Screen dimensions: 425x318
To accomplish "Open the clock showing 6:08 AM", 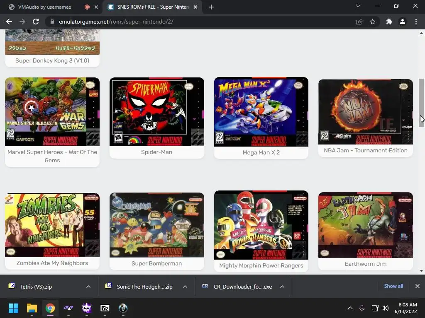I will click(406, 308).
